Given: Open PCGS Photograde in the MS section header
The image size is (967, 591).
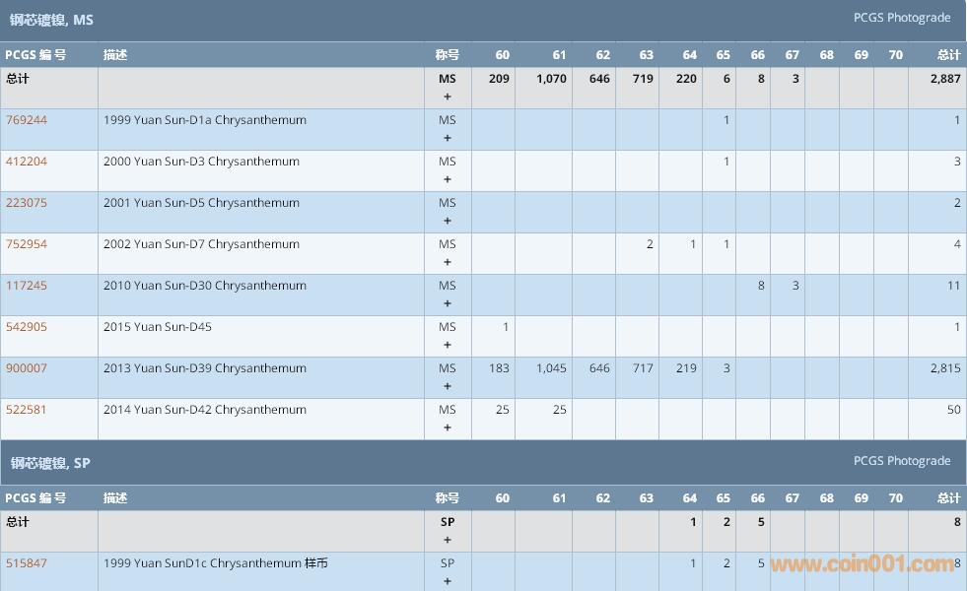Looking at the screenshot, I should click(902, 18).
